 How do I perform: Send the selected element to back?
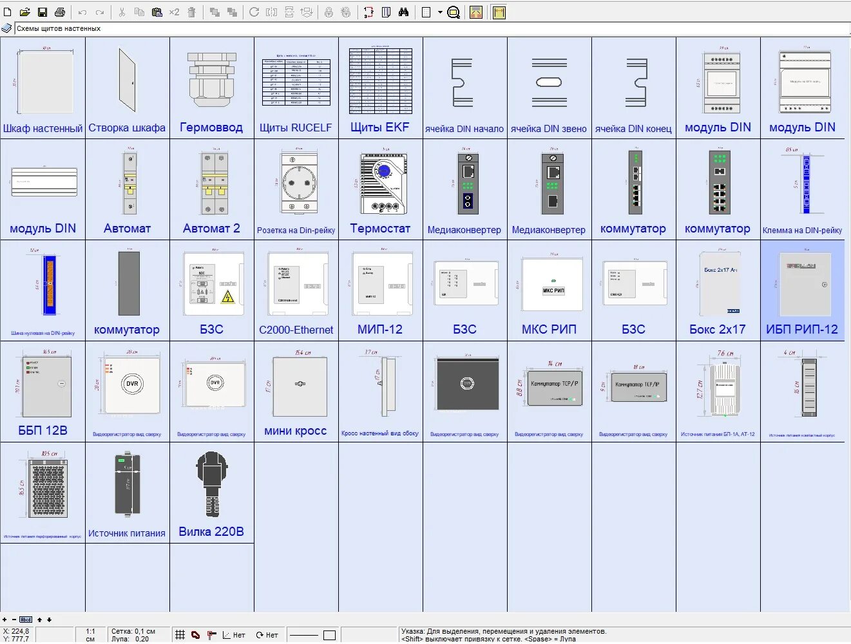coord(232,12)
